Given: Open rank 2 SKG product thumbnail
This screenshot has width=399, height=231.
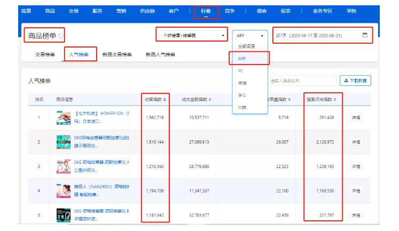Looking at the screenshot, I should pos(64,142).
